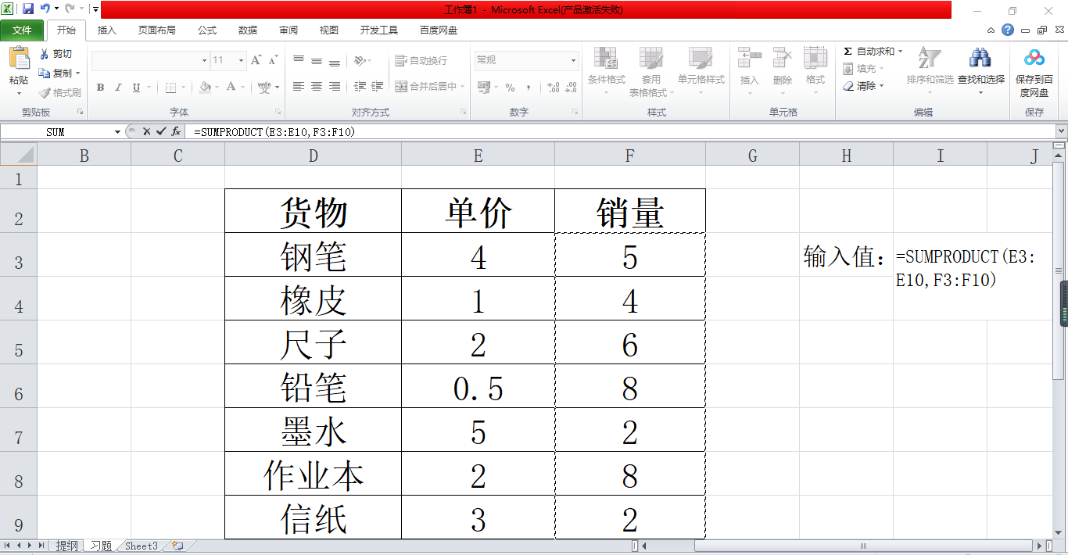This screenshot has height=555, width=1068.
Task: Click the Save icon in quick access toolbar
Action: click(x=28, y=9)
